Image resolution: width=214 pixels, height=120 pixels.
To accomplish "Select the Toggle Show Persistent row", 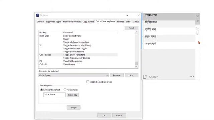I will tap(78, 55).
